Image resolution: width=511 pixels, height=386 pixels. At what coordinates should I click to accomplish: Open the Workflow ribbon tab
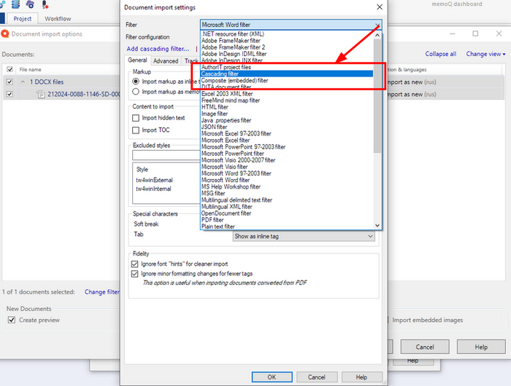58,18
